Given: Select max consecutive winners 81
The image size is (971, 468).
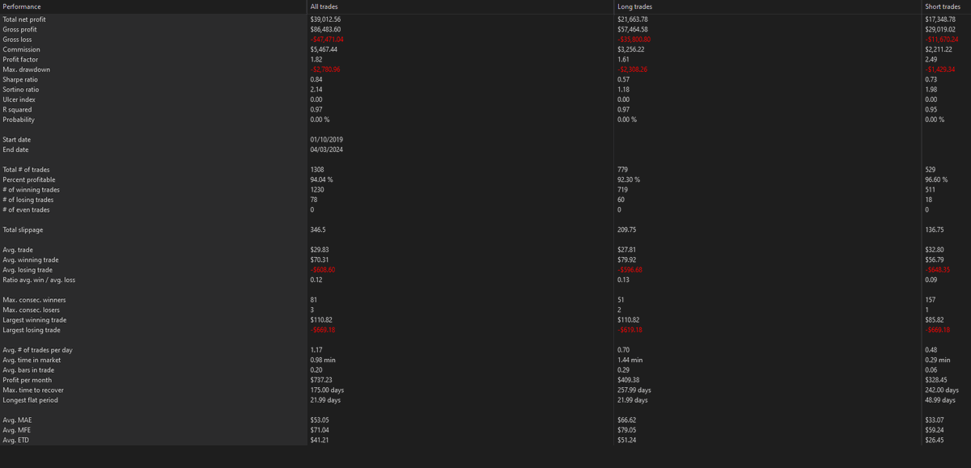Looking at the screenshot, I should (x=313, y=300).
